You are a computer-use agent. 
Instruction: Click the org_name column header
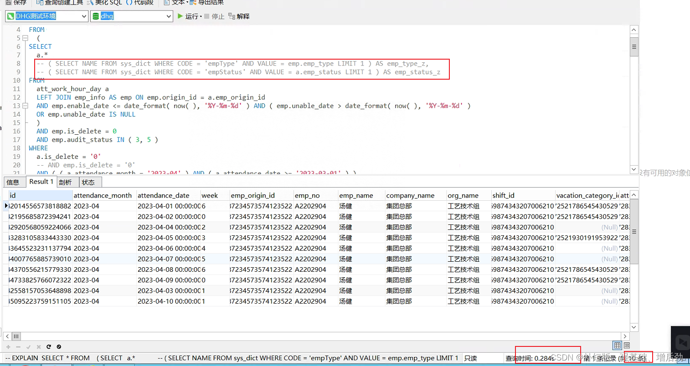point(469,195)
